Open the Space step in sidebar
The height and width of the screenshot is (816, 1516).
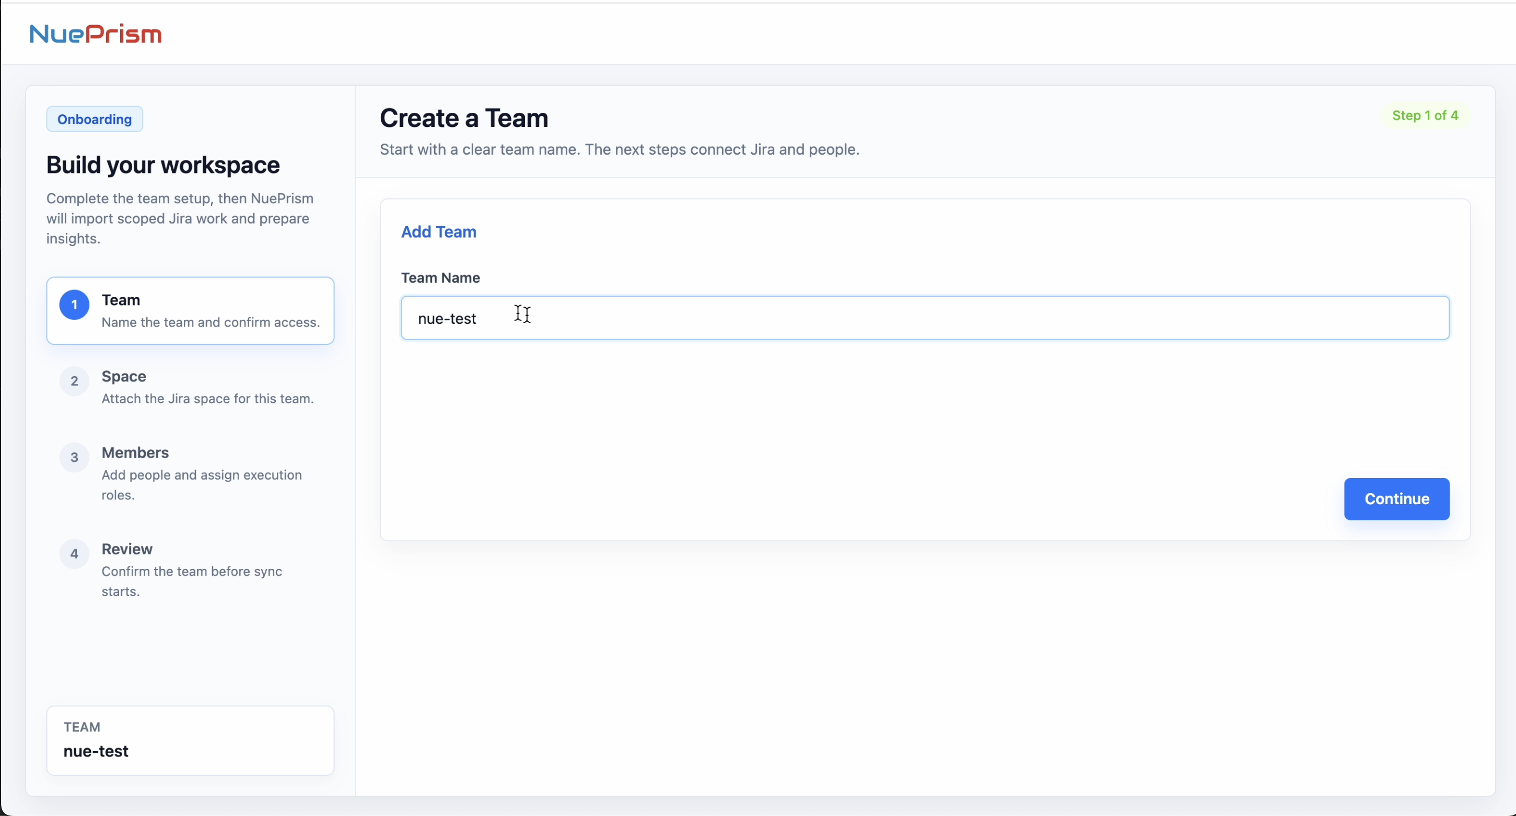pyautogui.click(x=190, y=387)
